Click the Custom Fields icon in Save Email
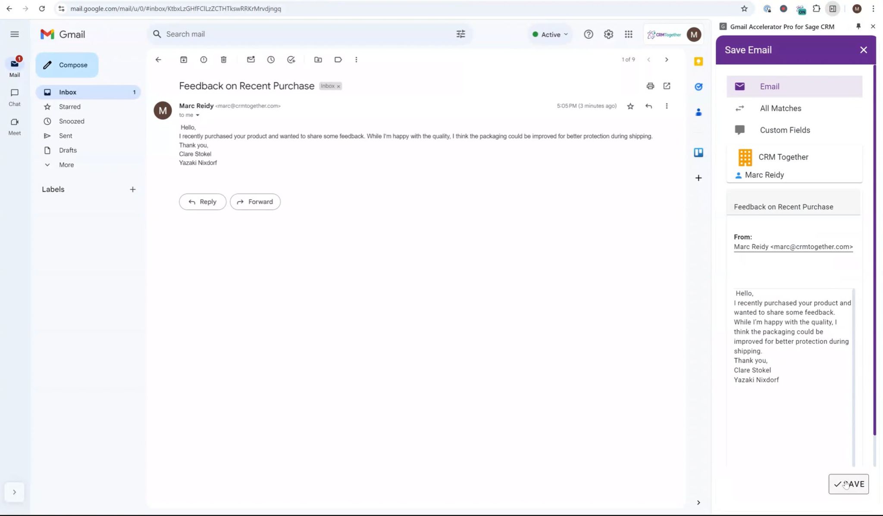The height and width of the screenshot is (516, 883). tap(740, 130)
